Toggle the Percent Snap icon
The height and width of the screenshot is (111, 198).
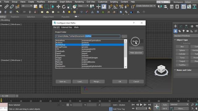(121, 6)
